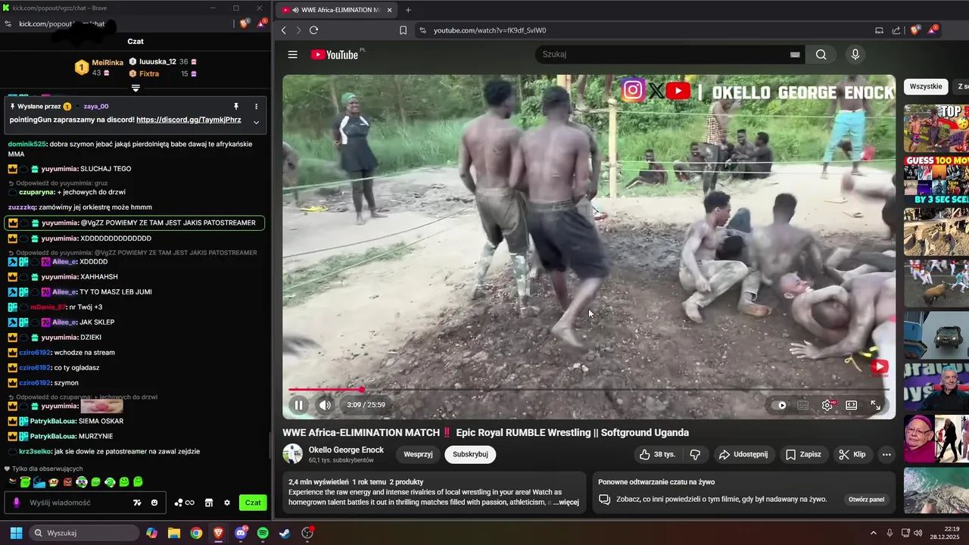Click Otwórz panel for chat replay
Viewport: 969px width, 545px height.
pyautogui.click(x=866, y=499)
